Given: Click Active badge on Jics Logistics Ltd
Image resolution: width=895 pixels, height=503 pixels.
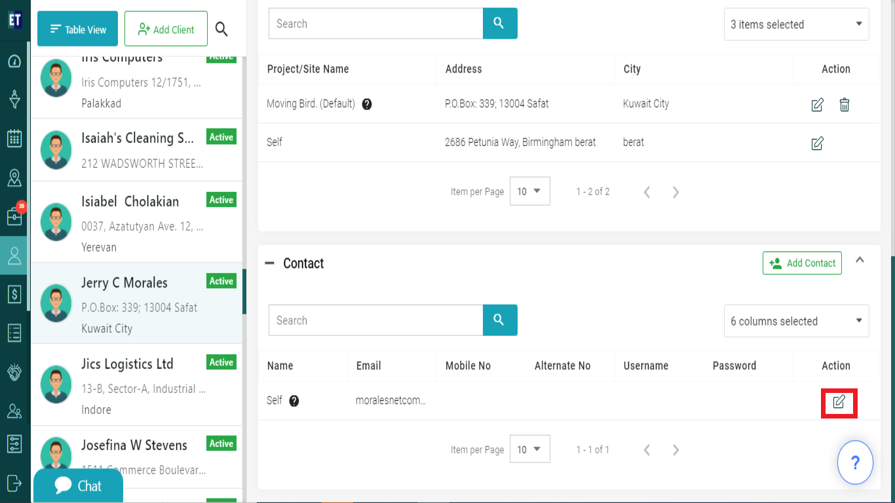Looking at the screenshot, I should (221, 362).
